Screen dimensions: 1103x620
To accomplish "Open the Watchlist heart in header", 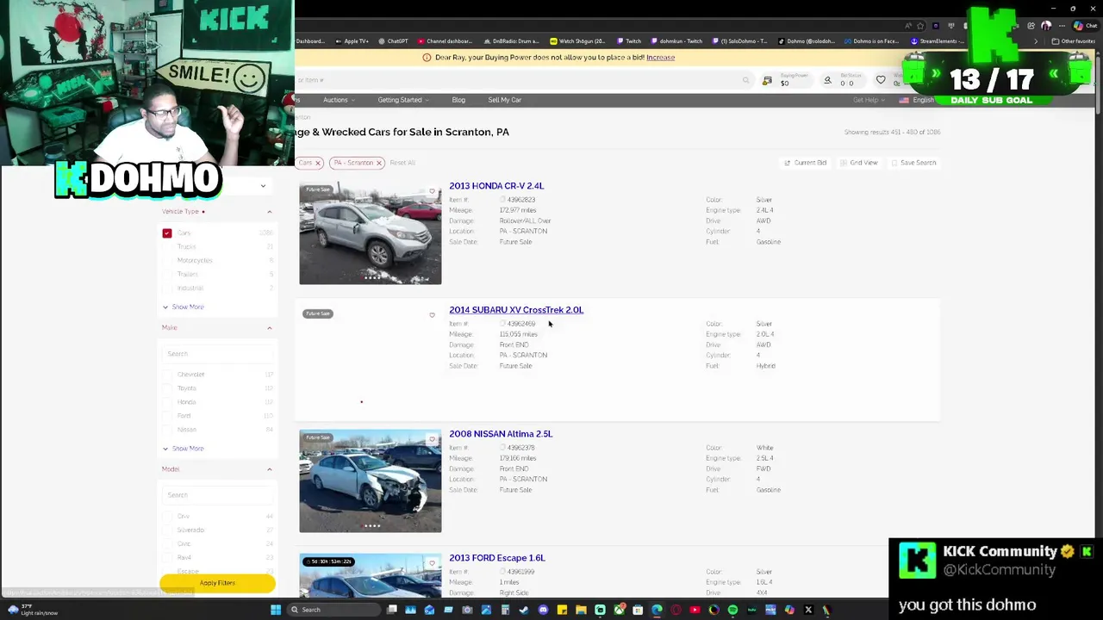I will [x=881, y=80].
